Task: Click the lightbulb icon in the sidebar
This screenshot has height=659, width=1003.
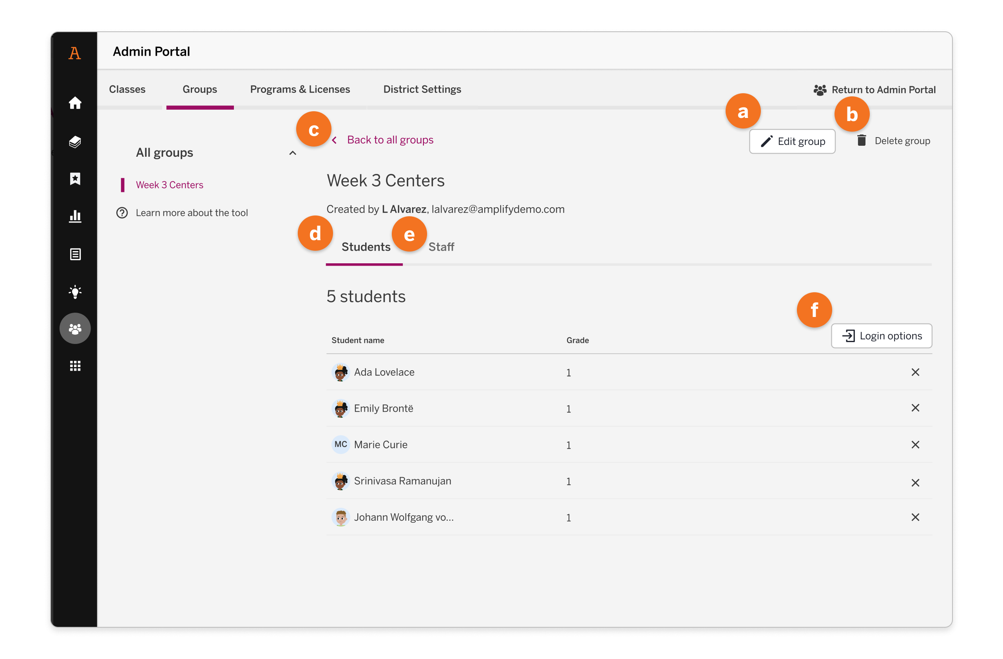Action: [75, 291]
